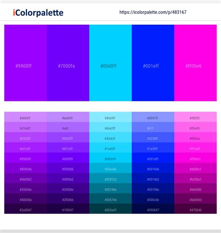Select the large #ff00e6 magenta swatch

point(195,63)
